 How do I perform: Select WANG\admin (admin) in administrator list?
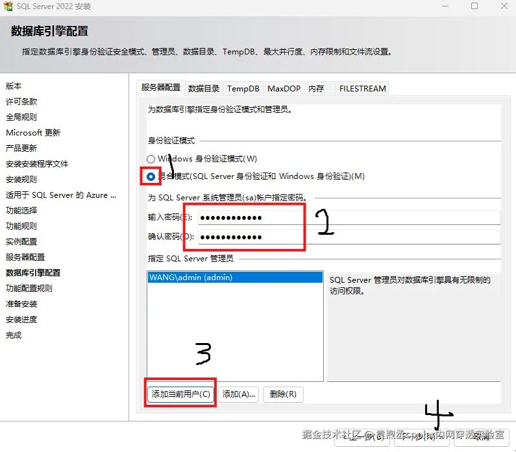(x=235, y=277)
